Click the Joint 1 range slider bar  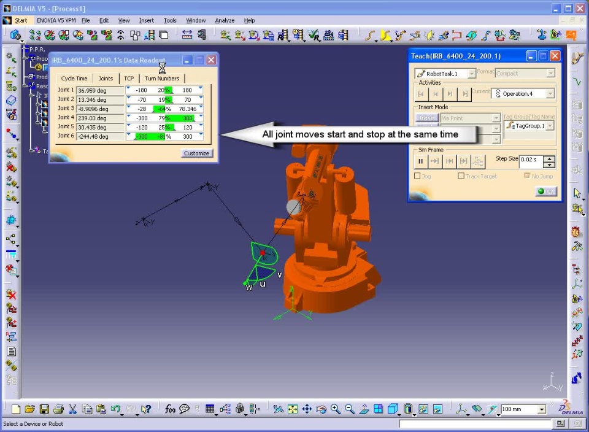(164, 90)
